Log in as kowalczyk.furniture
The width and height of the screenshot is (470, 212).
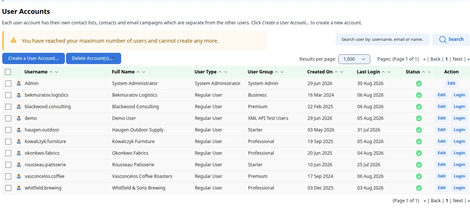click(459, 142)
